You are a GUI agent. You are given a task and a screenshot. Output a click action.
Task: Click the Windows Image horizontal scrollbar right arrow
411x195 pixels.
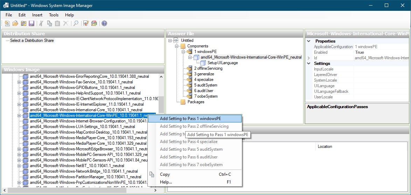pos(156,190)
